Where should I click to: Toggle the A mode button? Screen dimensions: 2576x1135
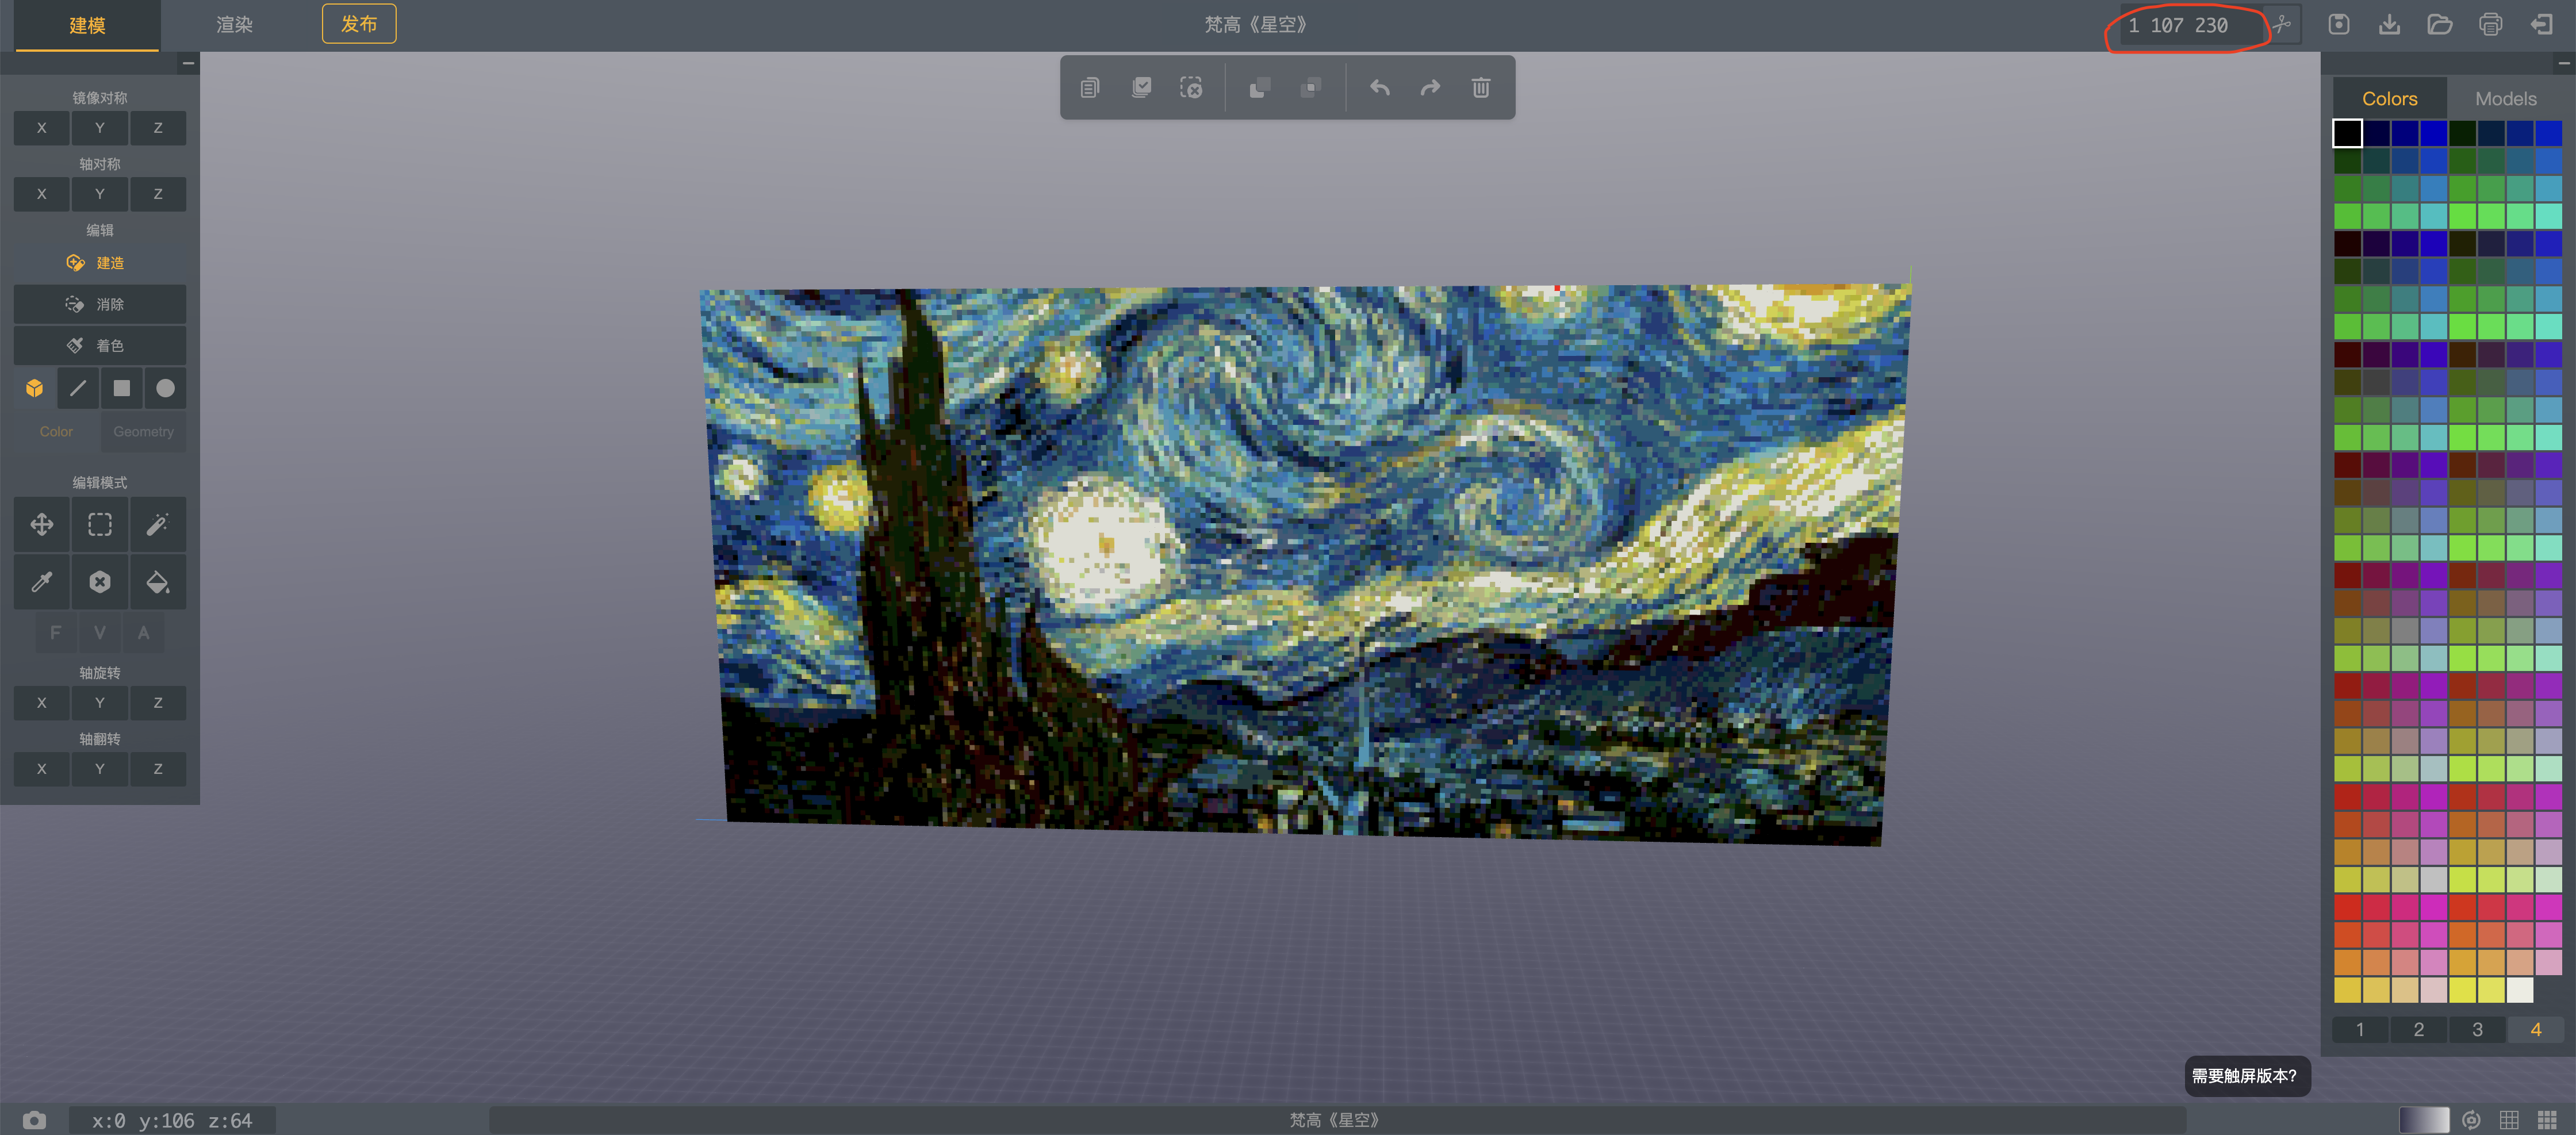143,633
